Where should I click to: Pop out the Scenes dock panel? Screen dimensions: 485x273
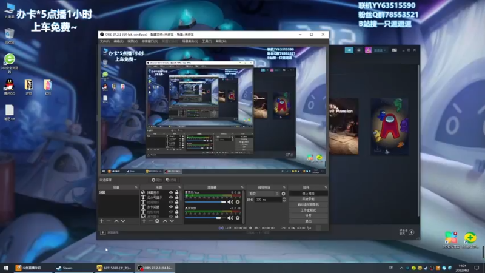136,187
